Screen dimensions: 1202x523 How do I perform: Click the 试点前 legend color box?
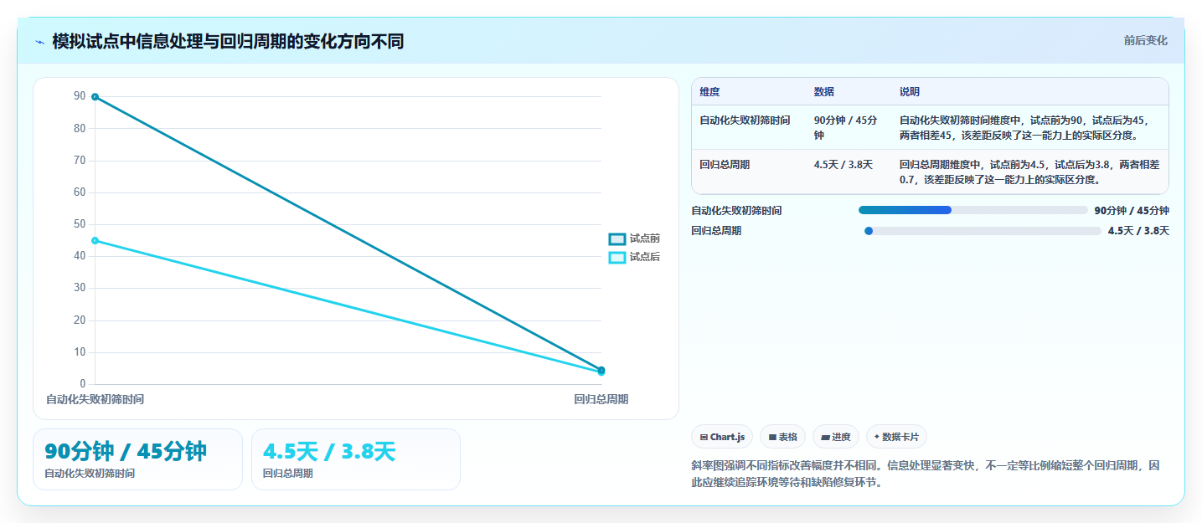[617, 239]
